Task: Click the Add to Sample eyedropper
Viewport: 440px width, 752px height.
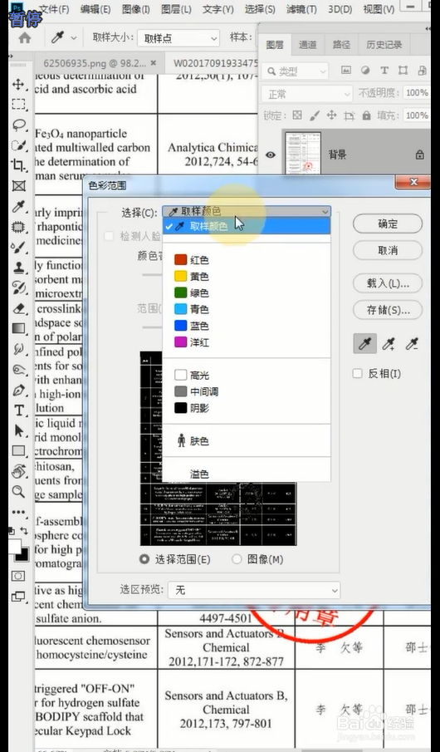Action: click(389, 344)
